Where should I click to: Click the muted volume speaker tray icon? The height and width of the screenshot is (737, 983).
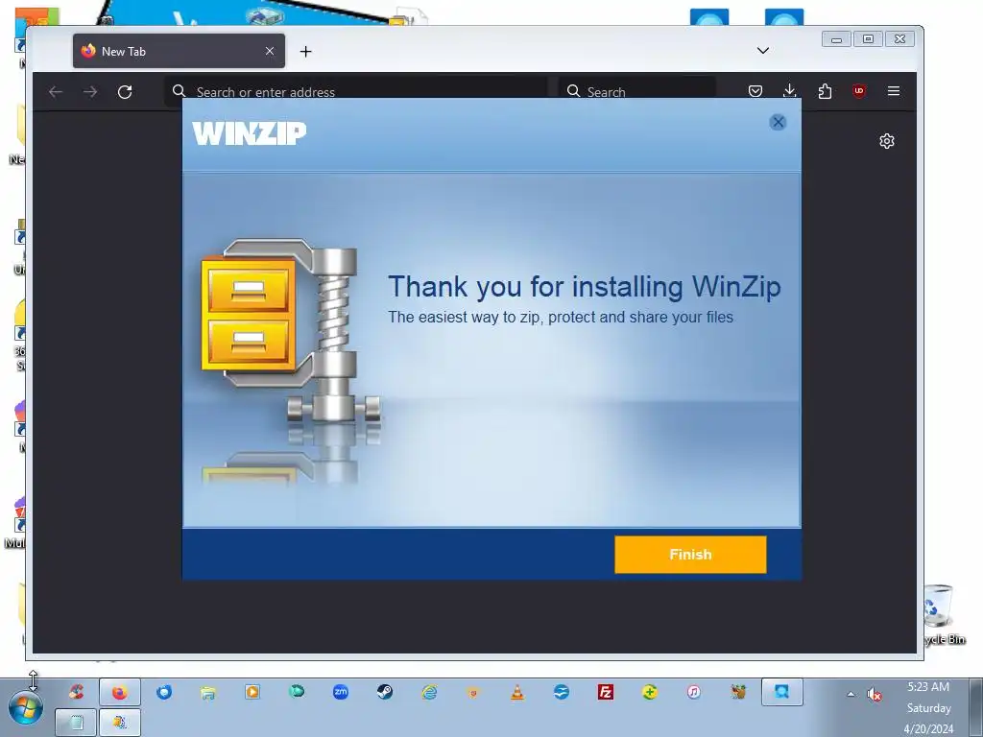[874, 695]
